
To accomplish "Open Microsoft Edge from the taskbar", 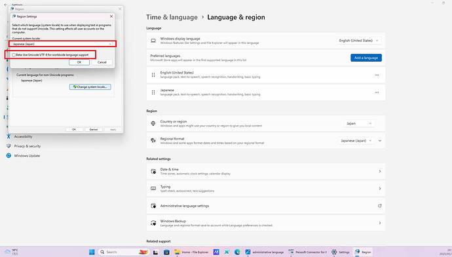I will click(x=237, y=252).
